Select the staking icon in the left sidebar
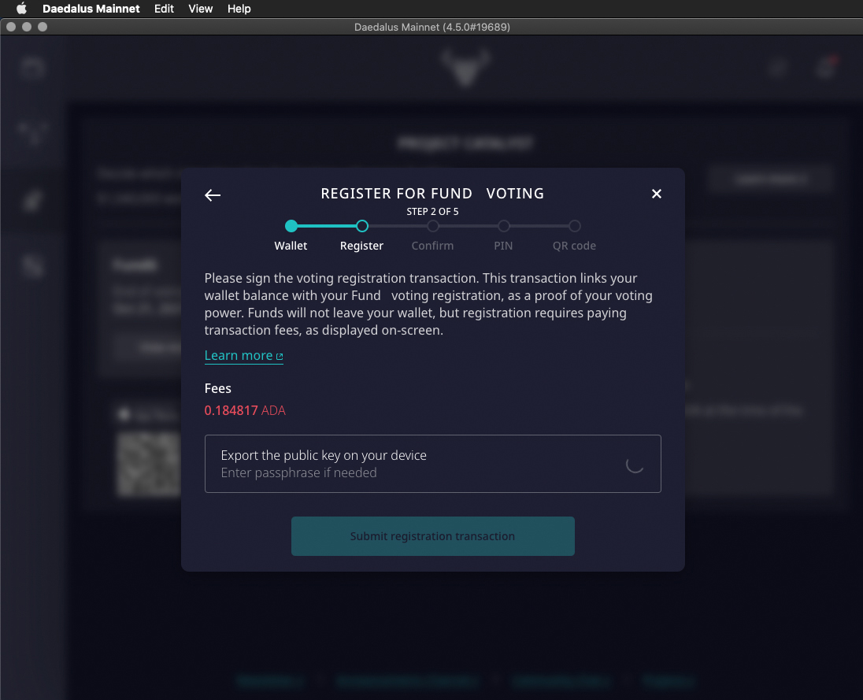Image resolution: width=863 pixels, height=700 pixels. [33, 132]
